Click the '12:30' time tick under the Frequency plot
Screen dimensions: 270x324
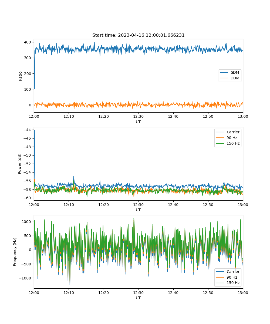point(138,292)
